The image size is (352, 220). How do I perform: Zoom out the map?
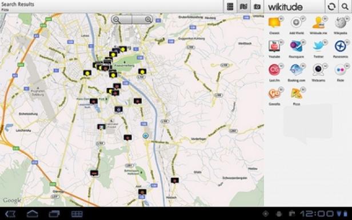pos(117,19)
